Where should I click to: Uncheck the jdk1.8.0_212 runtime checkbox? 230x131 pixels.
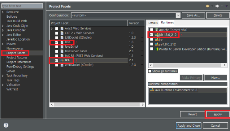(152, 35)
